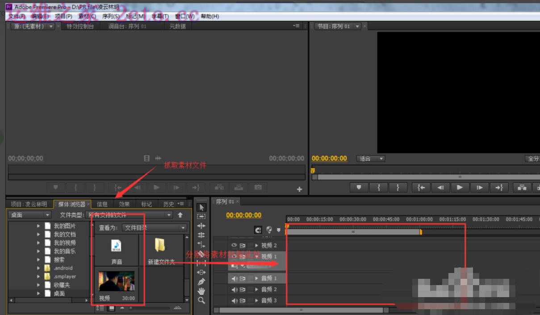This screenshot has width=540, height=315.
Task: Add a marker in Program monitor
Action: coord(359,188)
